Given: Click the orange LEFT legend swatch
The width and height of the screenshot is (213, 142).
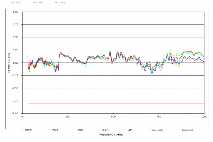Looking at the screenshot, I should coord(125,130).
